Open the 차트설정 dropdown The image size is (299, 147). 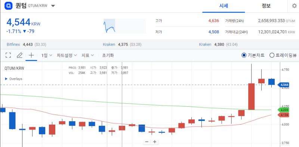(x=67, y=56)
